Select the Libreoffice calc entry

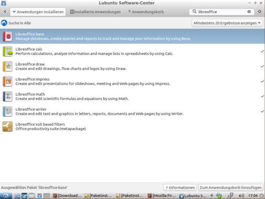(132, 51)
